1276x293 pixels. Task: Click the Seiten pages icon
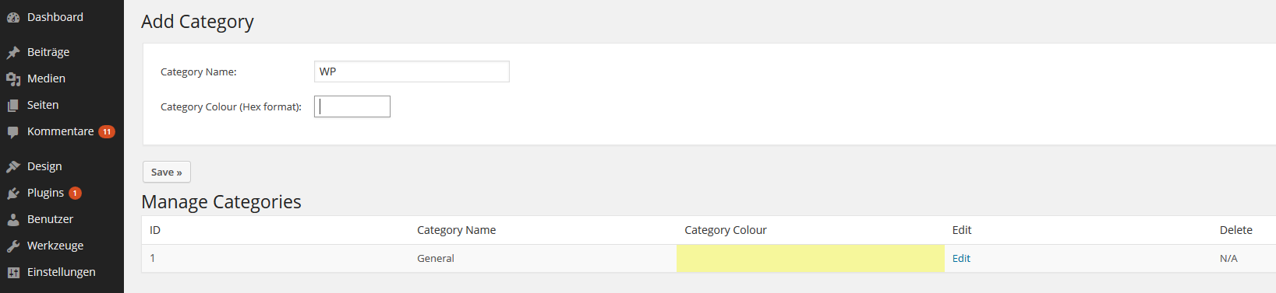point(13,105)
